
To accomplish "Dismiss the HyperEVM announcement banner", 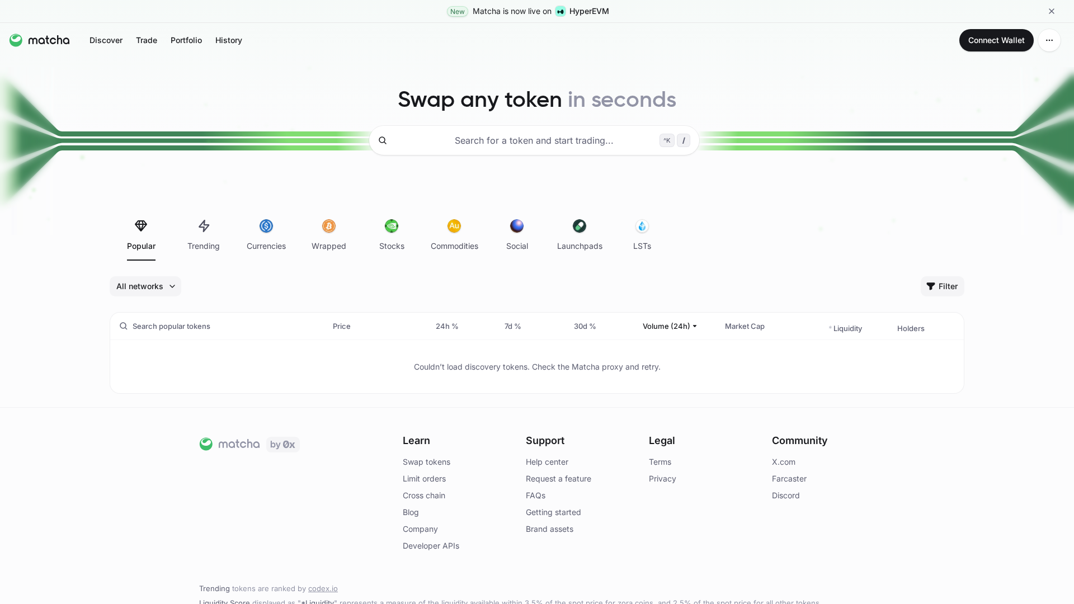I will [x=1052, y=11].
